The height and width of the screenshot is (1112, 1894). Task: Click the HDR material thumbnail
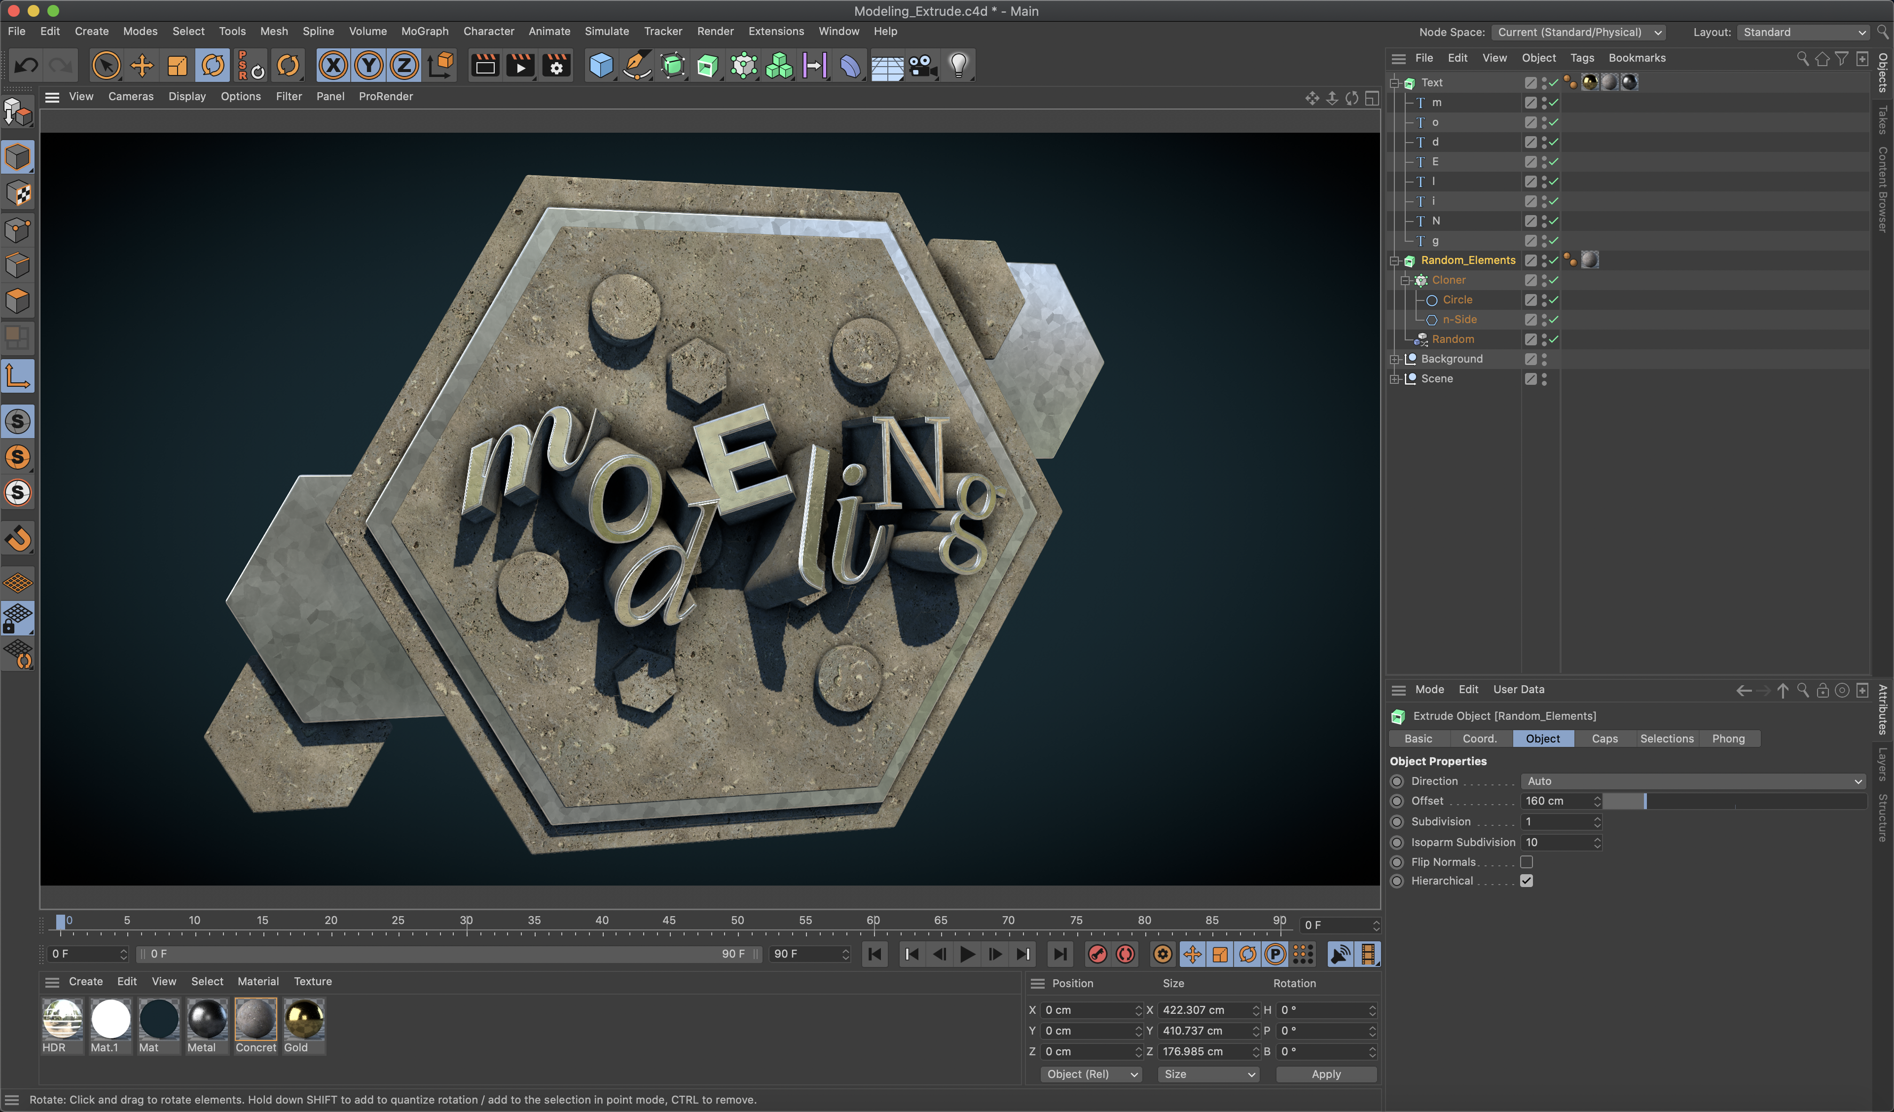pyautogui.click(x=61, y=1018)
